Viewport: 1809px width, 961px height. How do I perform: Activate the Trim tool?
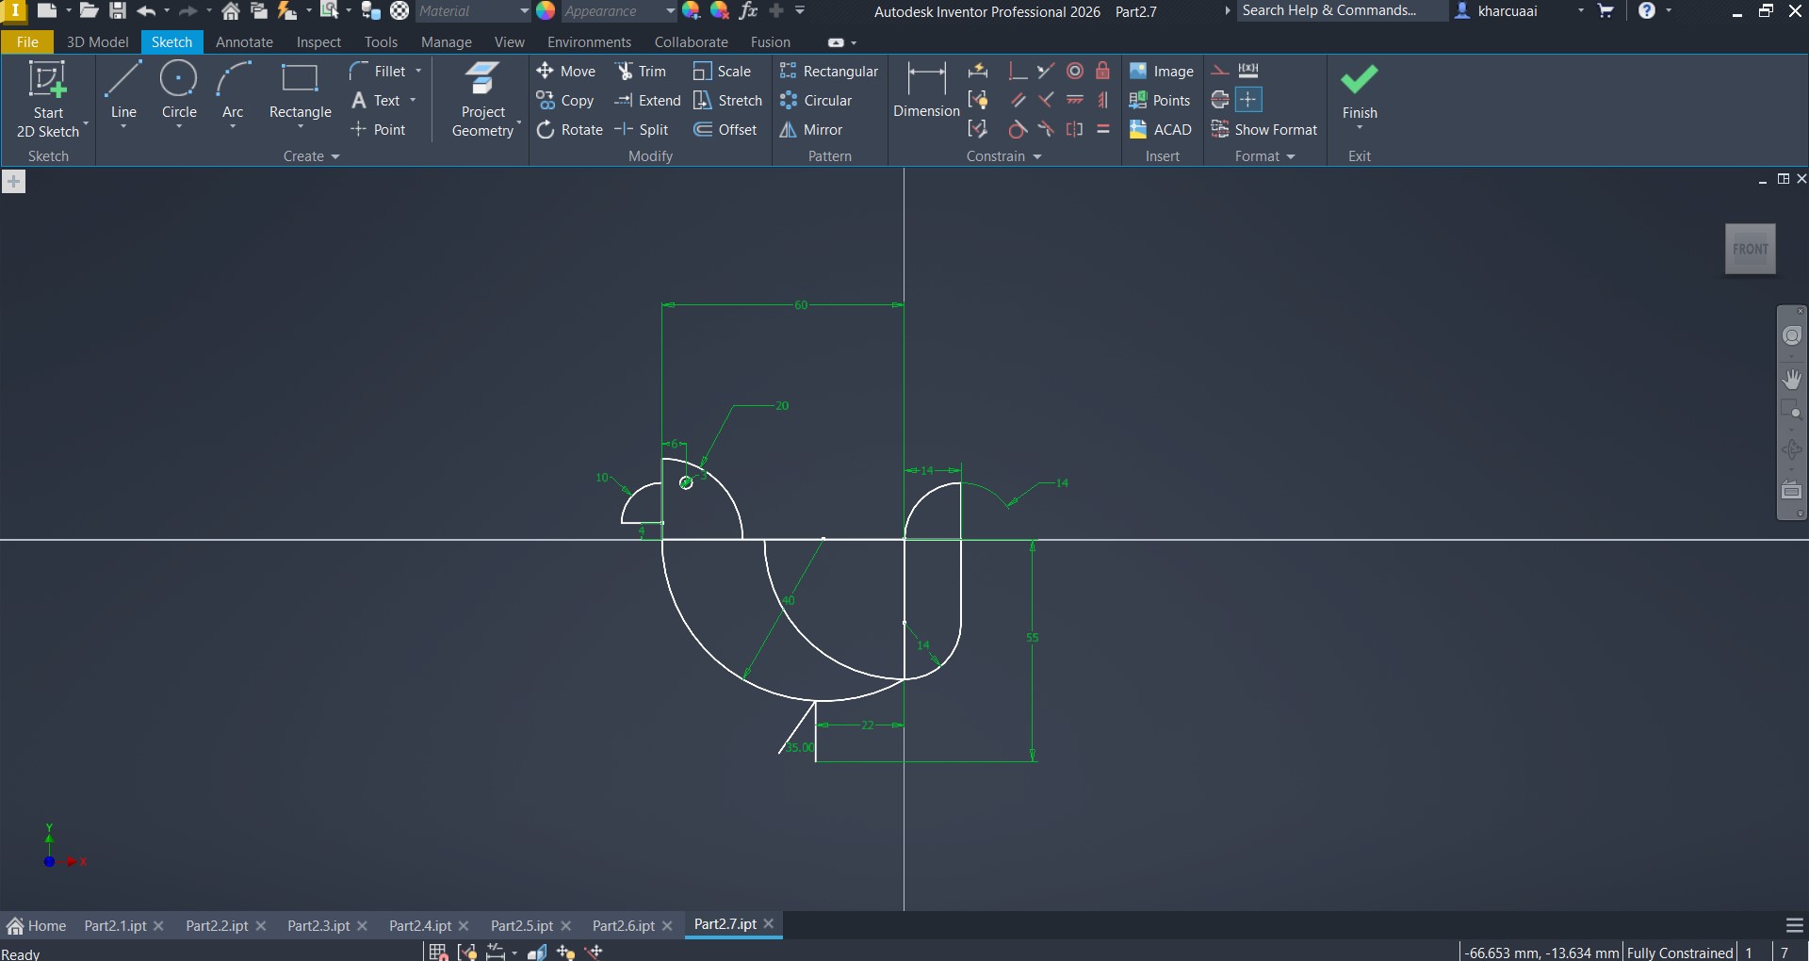(641, 72)
